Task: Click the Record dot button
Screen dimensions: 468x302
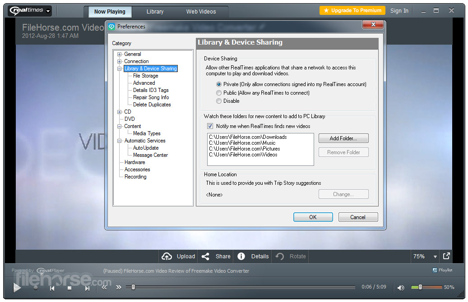Action: coord(36,288)
